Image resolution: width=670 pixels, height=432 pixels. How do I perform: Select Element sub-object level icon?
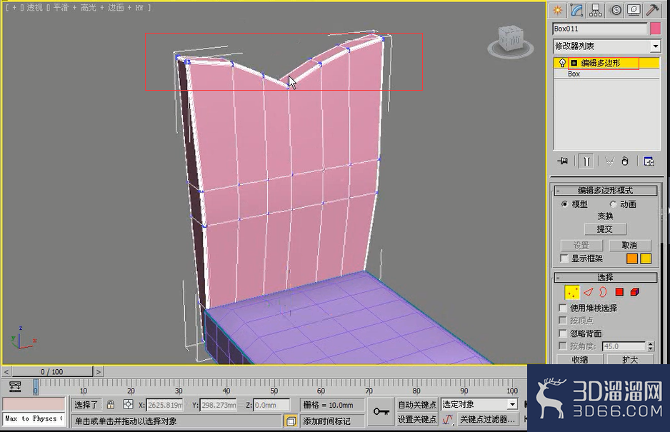[x=635, y=292]
